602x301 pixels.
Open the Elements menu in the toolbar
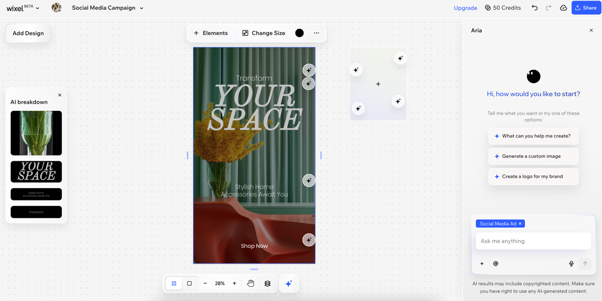click(x=211, y=33)
